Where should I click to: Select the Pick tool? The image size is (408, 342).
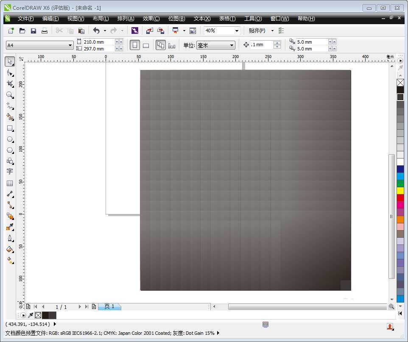tap(10, 61)
